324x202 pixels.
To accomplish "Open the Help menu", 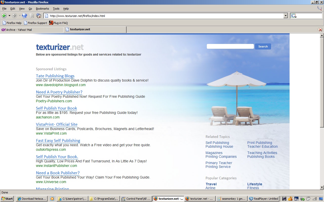I will pyautogui.click(x=66, y=9).
